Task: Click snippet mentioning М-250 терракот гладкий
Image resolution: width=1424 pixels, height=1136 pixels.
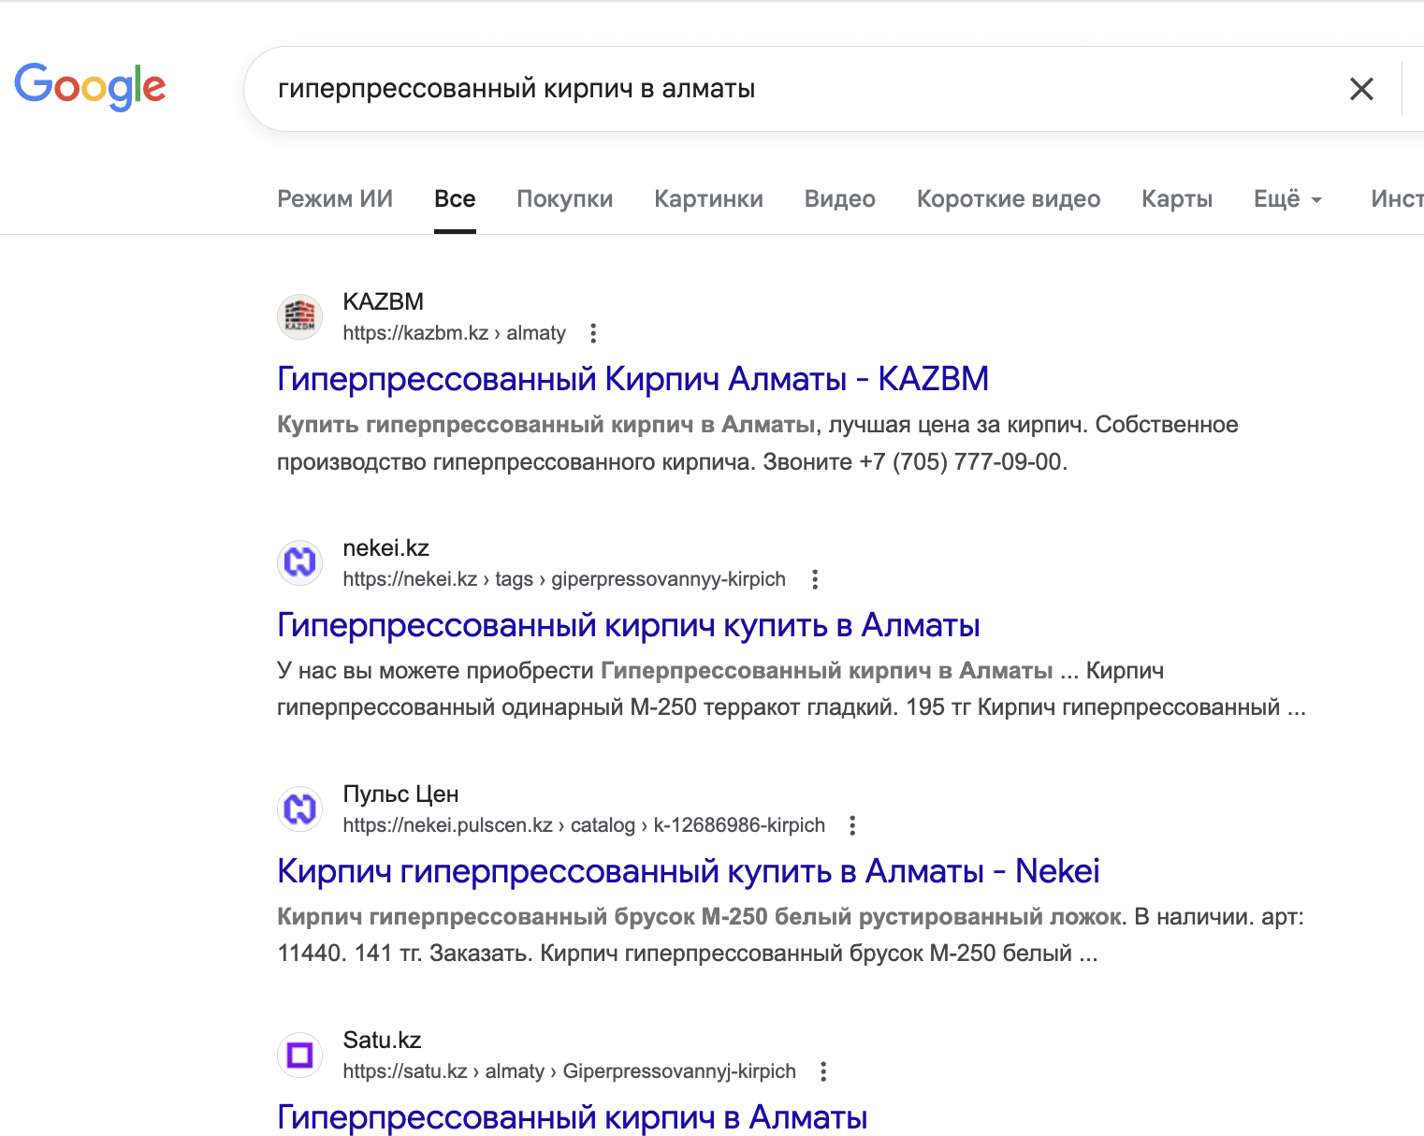Action: (x=792, y=707)
